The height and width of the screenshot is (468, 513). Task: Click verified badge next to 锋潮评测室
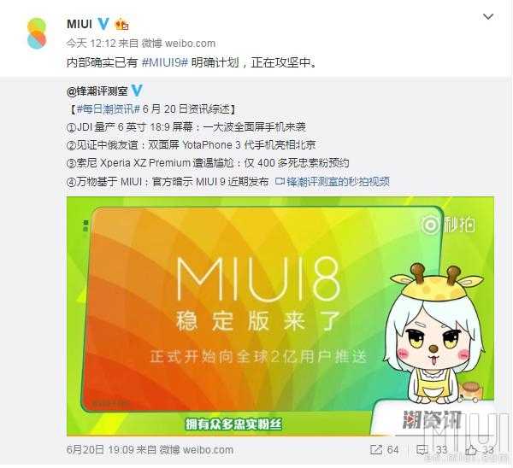pos(137,91)
